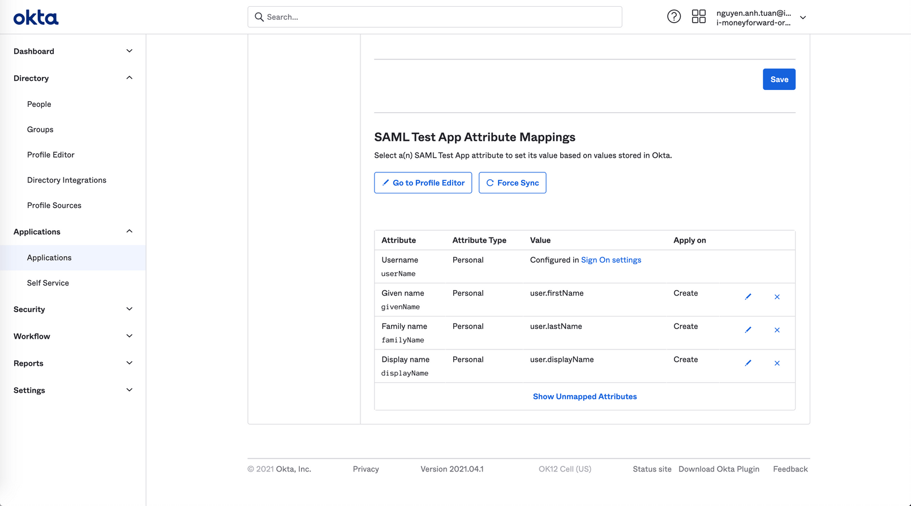The width and height of the screenshot is (911, 506).
Task: Click the Force Sync button
Action: click(512, 183)
